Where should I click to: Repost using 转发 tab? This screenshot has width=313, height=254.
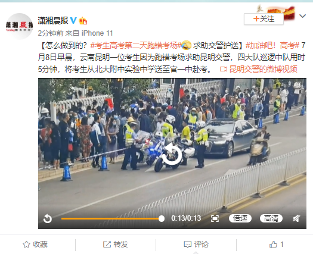pyautogui.click(x=116, y=244)
